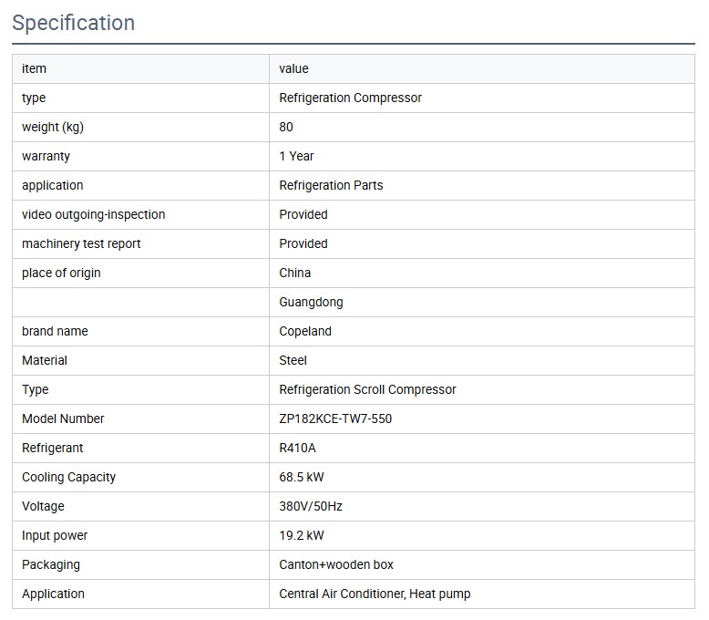Click the Specification heading
The width and height of the screenshot is (709, 620).
(x=74, y=24)
